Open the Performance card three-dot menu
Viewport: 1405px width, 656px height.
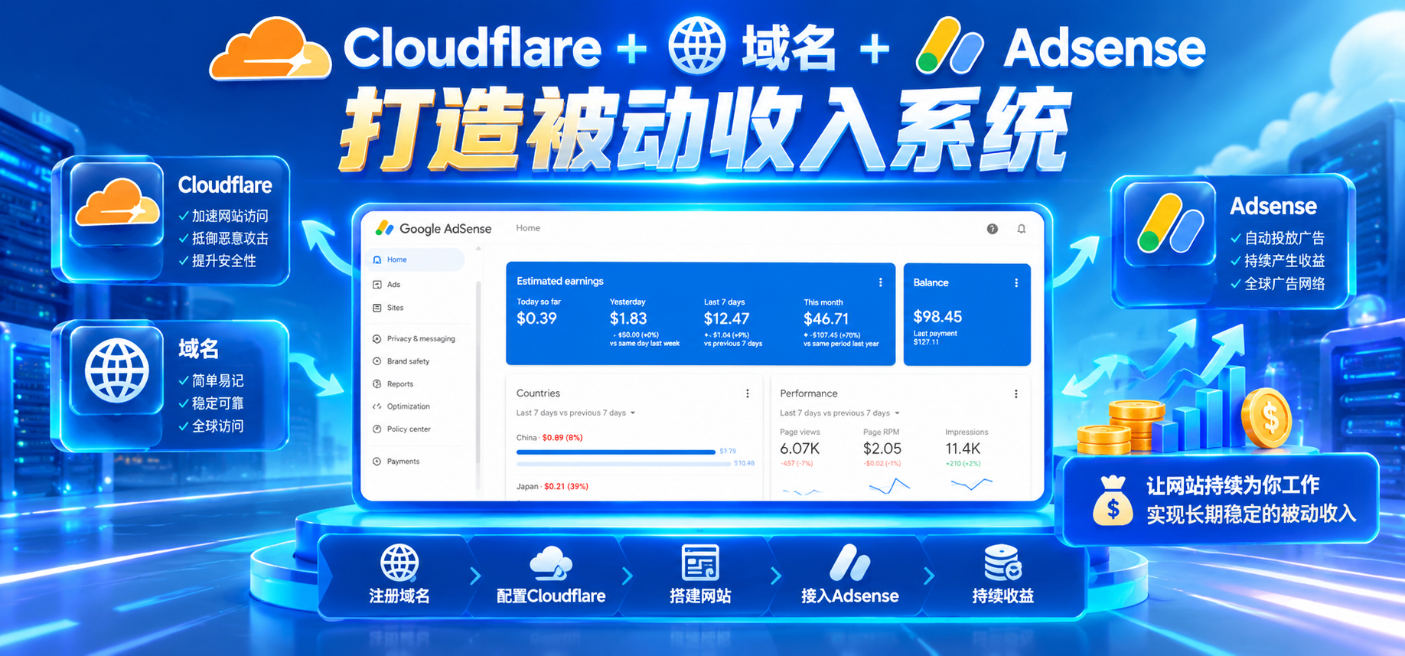[1016, 393]
